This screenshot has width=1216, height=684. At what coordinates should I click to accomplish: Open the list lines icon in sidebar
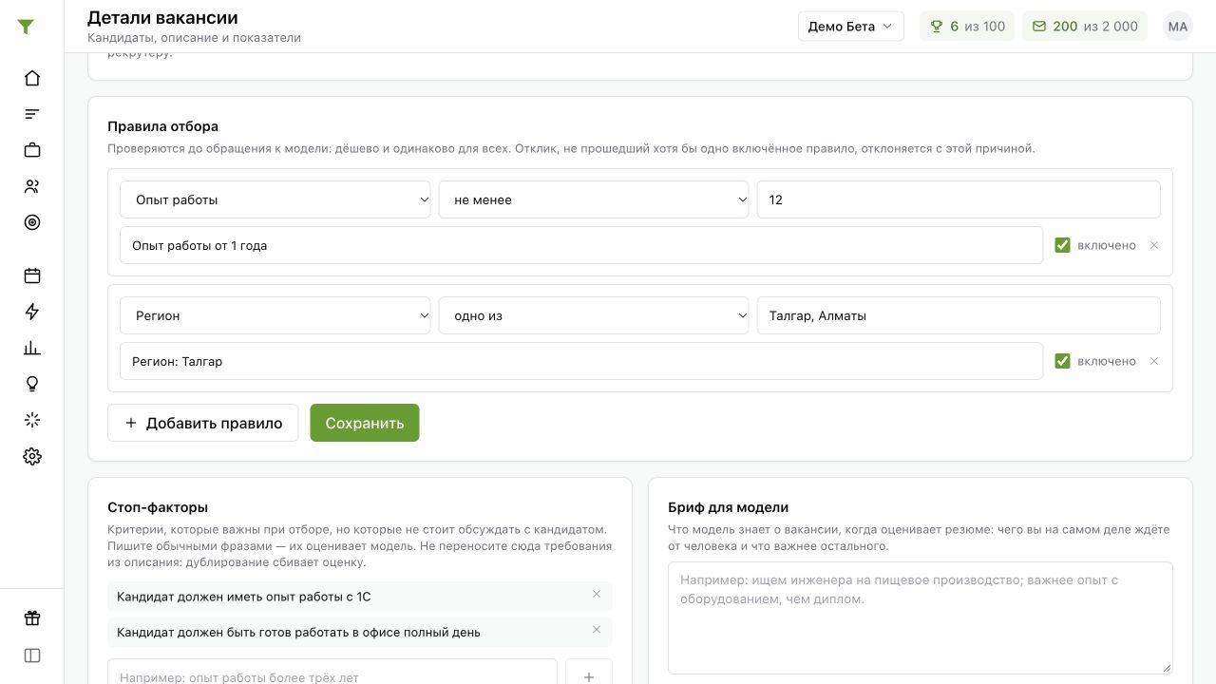pyautogui.click(x=32, y=114)
